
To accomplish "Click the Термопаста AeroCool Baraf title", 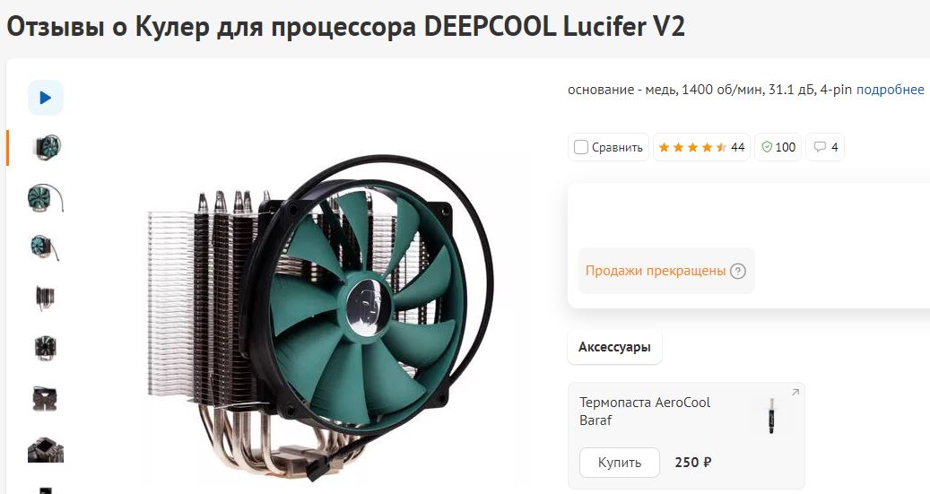I will click(644, 411).
